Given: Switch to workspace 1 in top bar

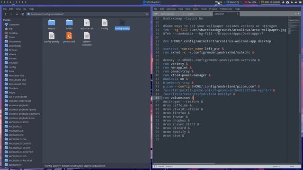Looking at the screenshot, I should click(x=1, y=2).
